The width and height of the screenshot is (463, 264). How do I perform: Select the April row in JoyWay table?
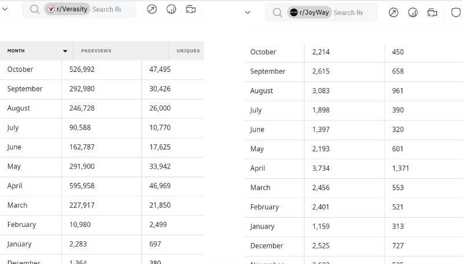point(354,168)
